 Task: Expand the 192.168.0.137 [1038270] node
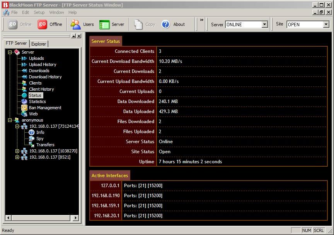coord(17,151)
